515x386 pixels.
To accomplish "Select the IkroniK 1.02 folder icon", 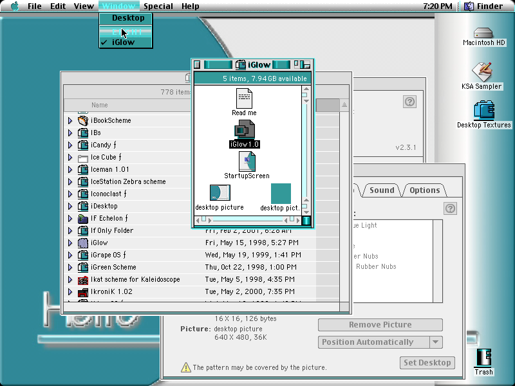I will [83, 291].
